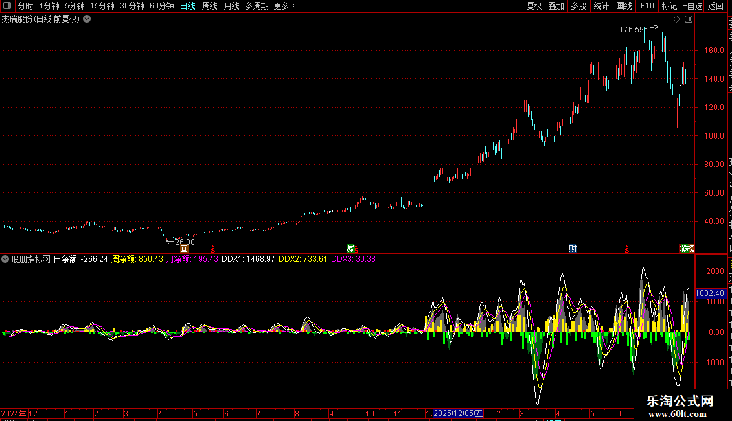
Task: Click the 176.59 high price label
Action: tap(632, 30)
